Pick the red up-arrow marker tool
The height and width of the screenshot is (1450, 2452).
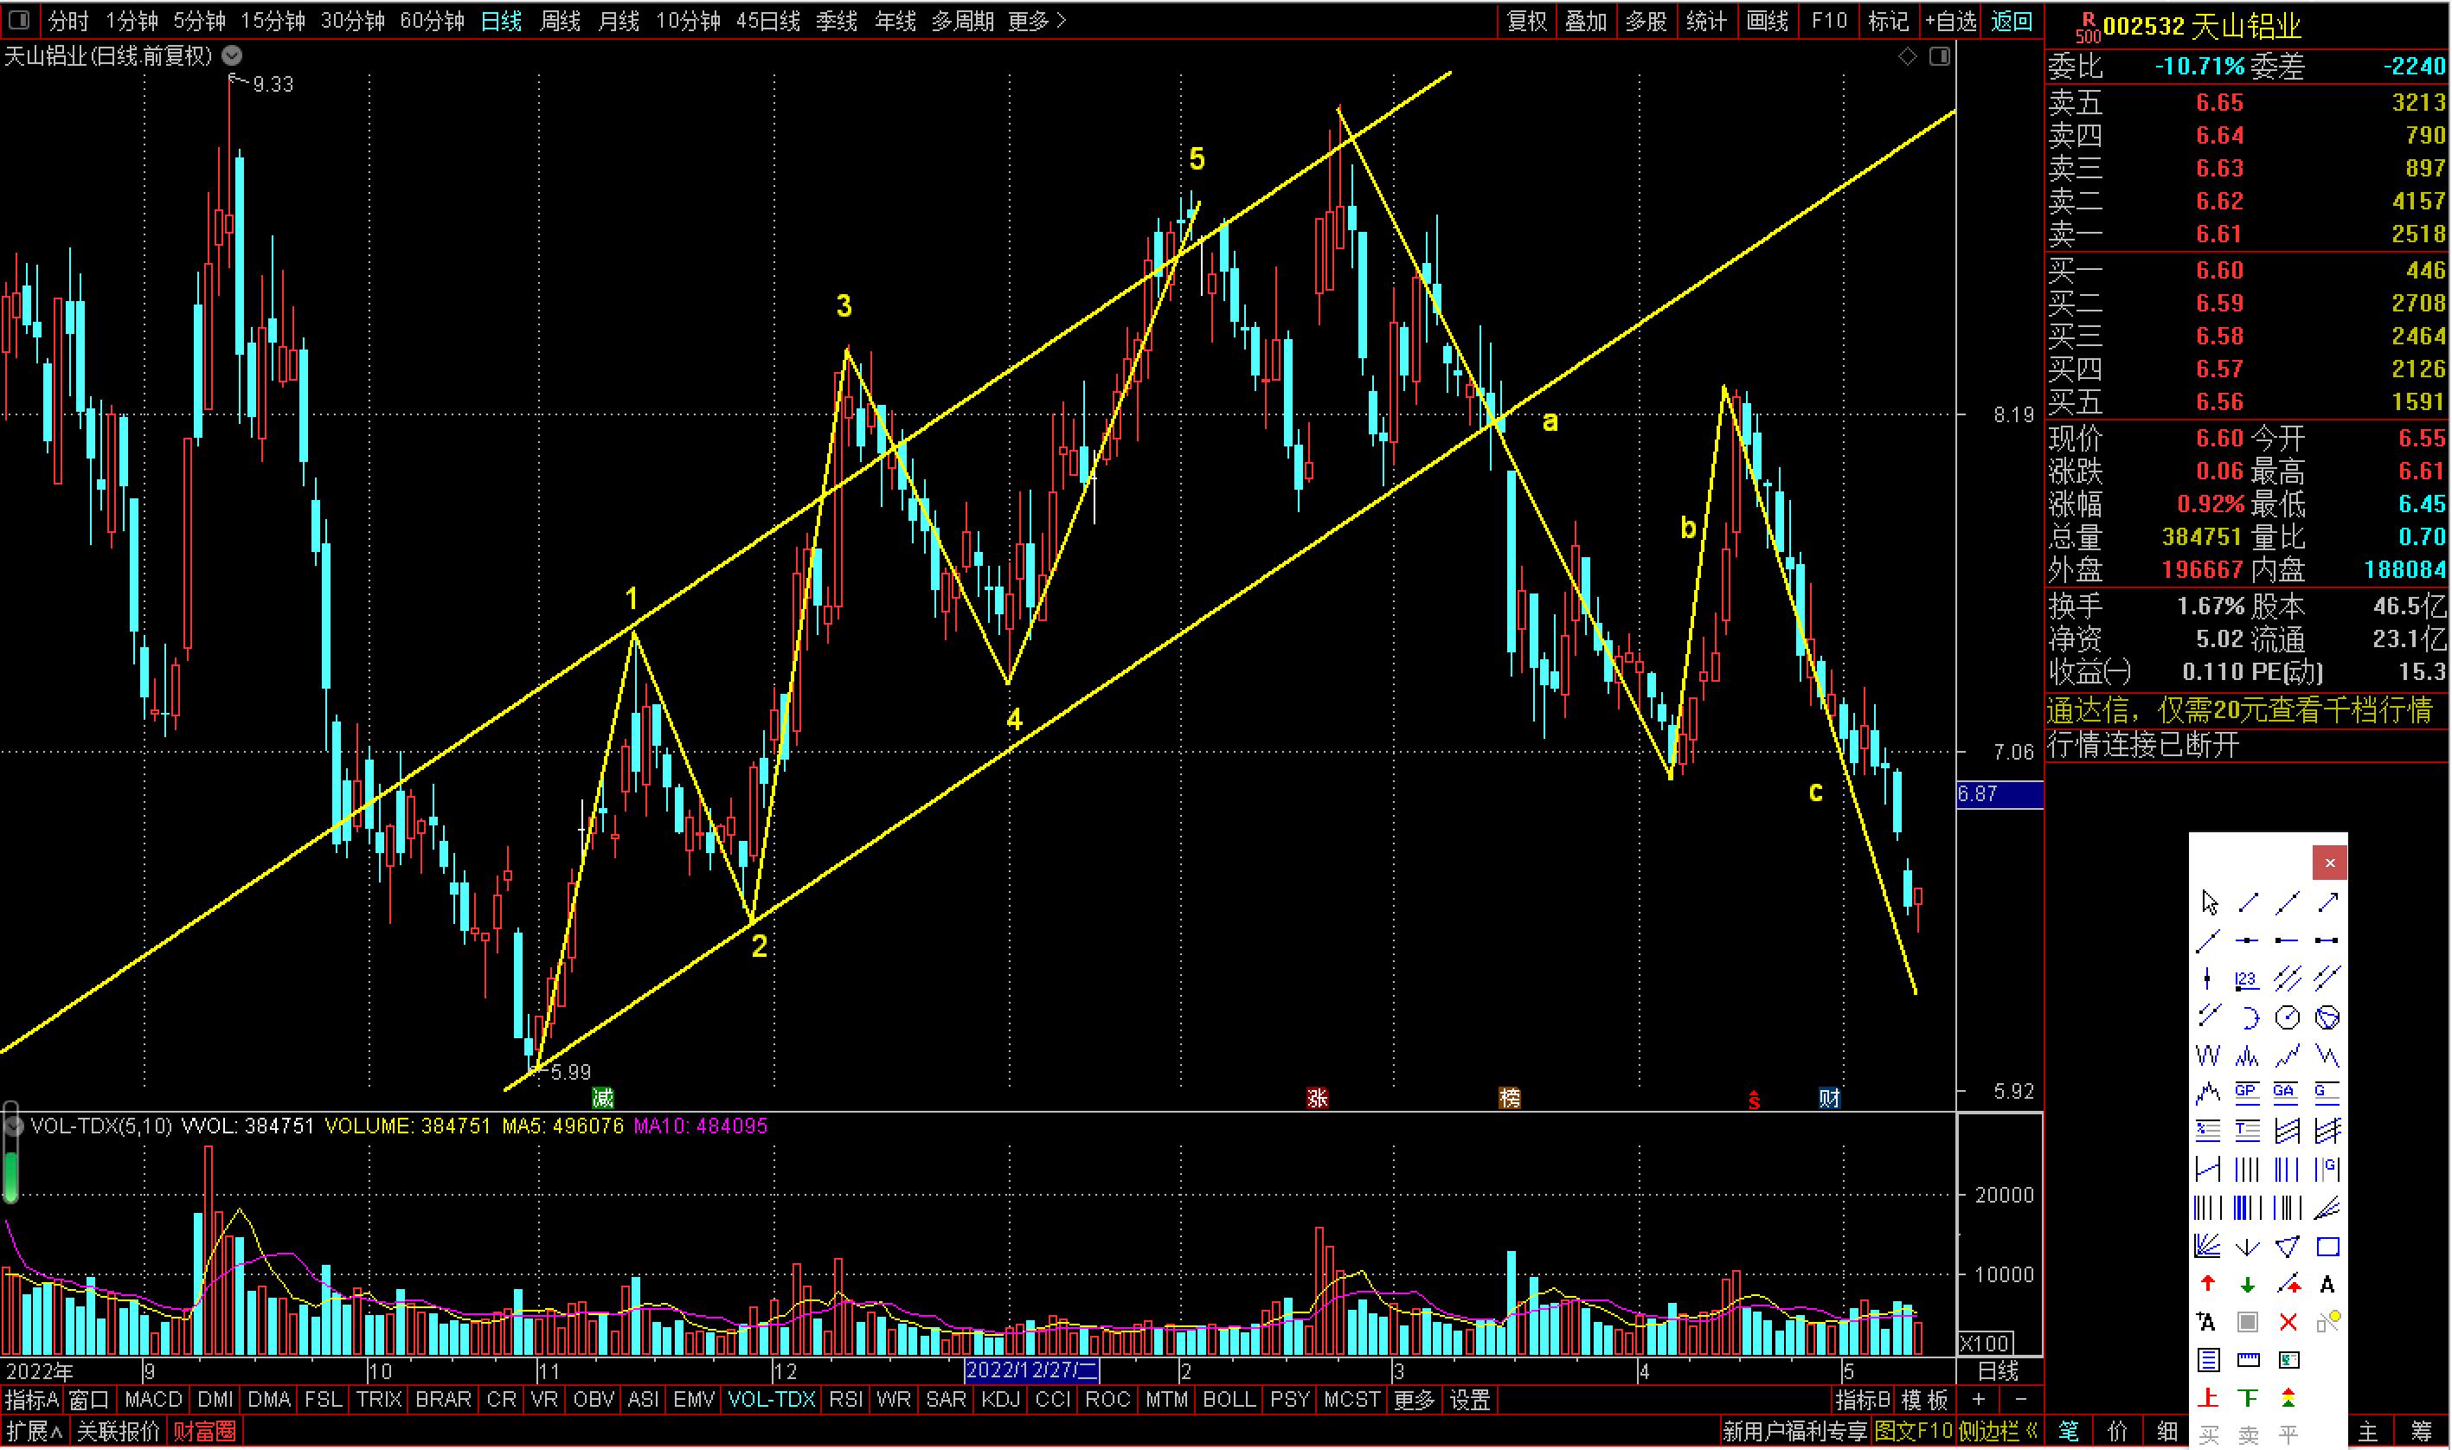pos(2208,1285)
